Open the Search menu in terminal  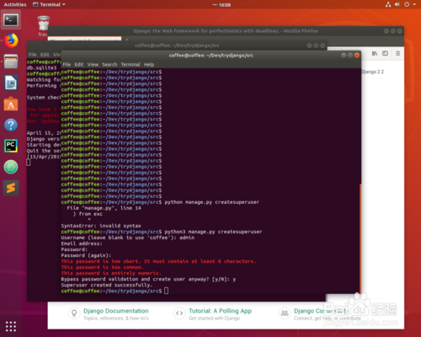[x=109, y=64]
